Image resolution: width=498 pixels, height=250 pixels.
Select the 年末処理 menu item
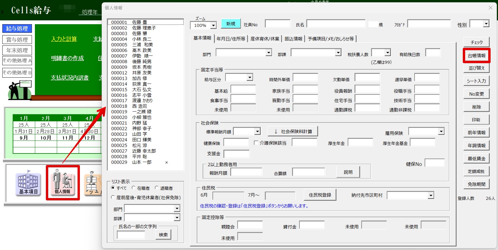pyautogui.click(x=17, y=50)
